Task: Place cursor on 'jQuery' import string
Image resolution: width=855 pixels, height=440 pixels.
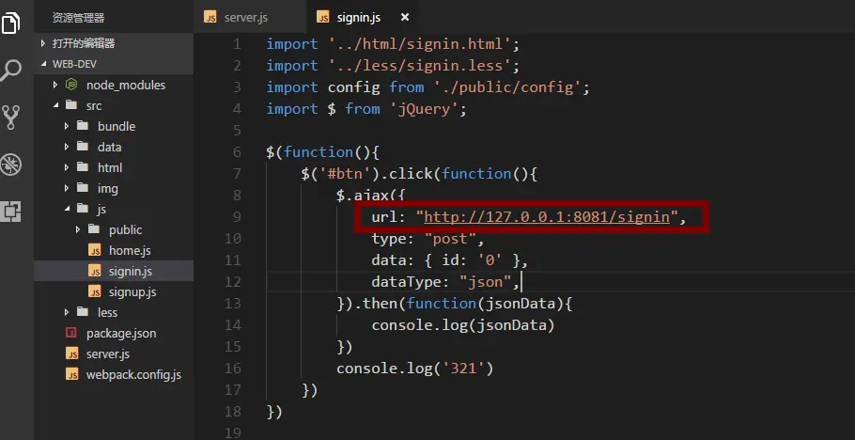Action: pos(424,109)
